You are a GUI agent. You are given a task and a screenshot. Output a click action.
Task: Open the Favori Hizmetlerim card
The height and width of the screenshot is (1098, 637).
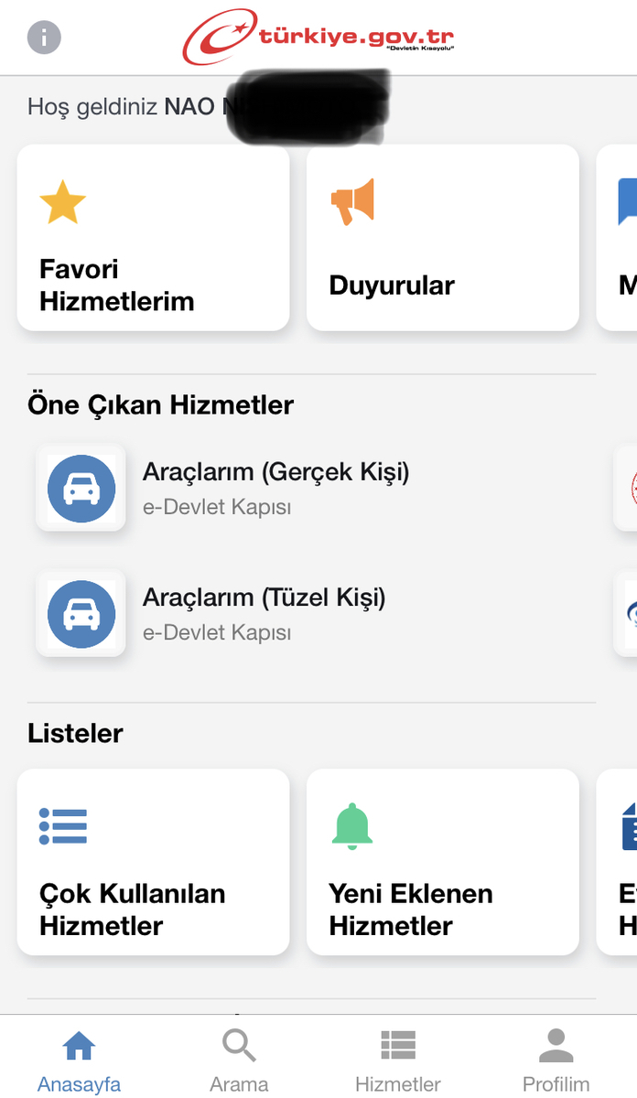coord(154,238)
